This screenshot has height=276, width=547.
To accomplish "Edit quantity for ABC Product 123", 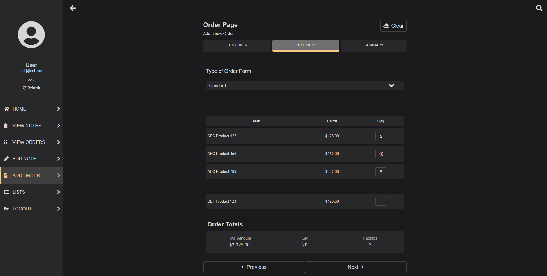I will [x=381, y=136].
